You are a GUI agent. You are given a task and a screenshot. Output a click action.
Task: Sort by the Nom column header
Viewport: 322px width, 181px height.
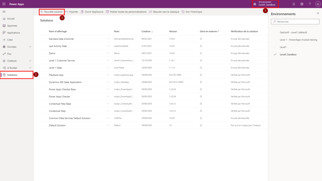pos(117,31)
